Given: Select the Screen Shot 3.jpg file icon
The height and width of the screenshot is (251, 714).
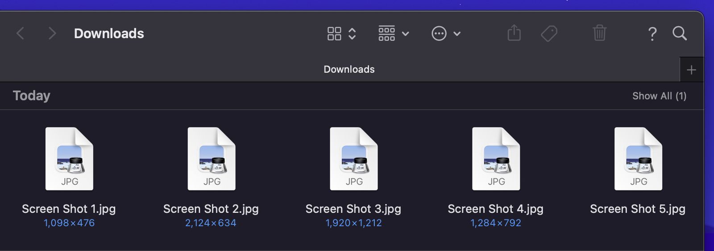Looking at the screenshot, I should coord(354,159).
